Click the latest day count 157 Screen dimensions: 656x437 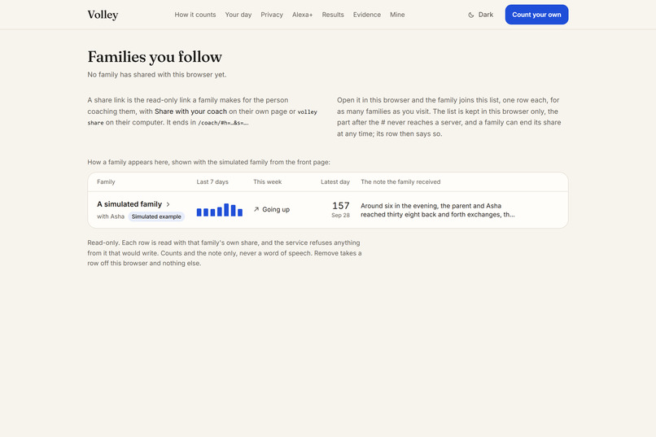(x=340, y=206)
